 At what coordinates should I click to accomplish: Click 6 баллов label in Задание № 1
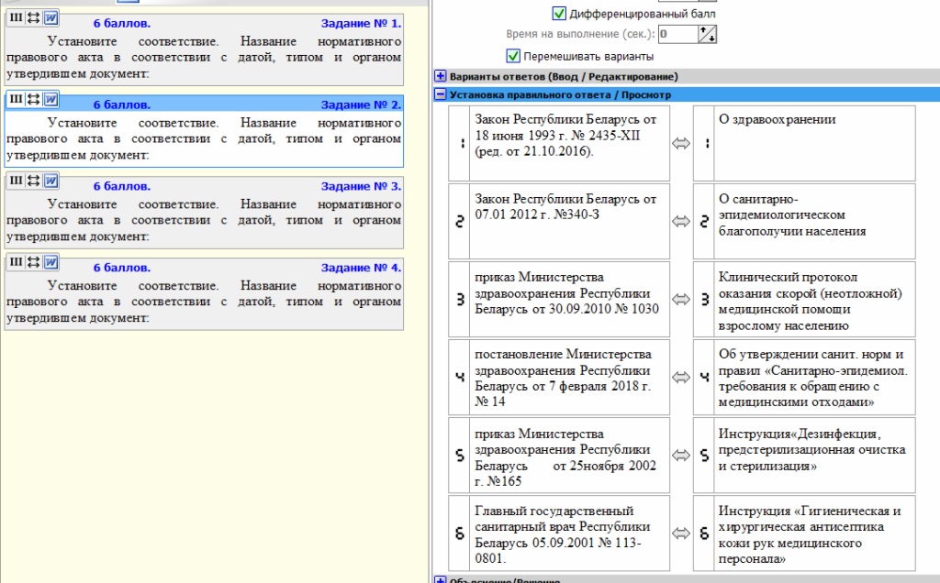point(122,23)
